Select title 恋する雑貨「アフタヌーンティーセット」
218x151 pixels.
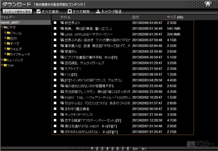[x=93, y=120]
